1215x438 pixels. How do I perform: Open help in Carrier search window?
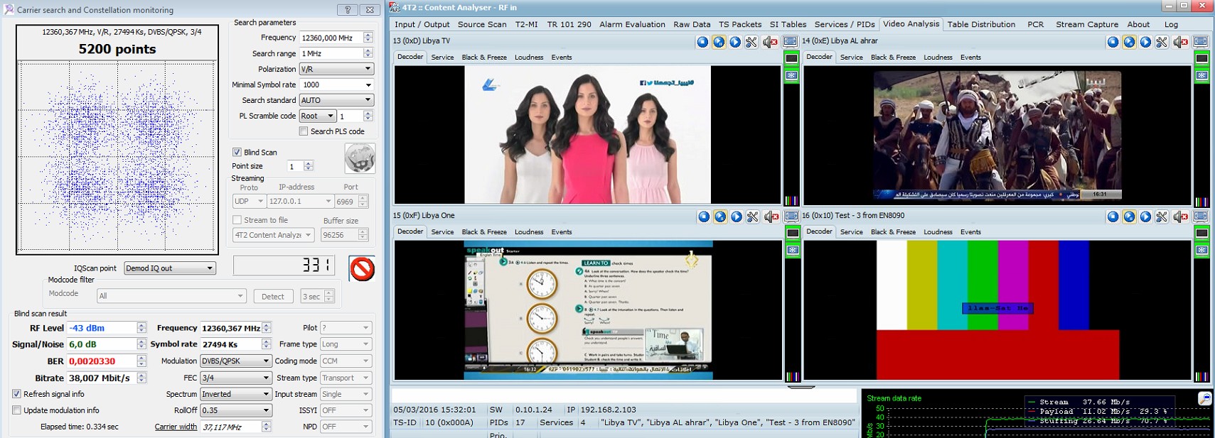pos(347,10)
